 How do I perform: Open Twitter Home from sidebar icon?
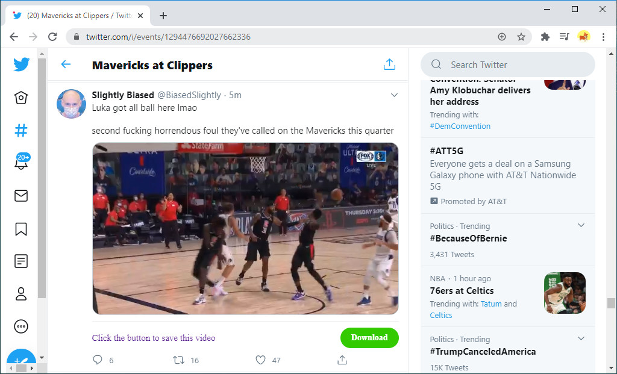click(x=21, y=98)
